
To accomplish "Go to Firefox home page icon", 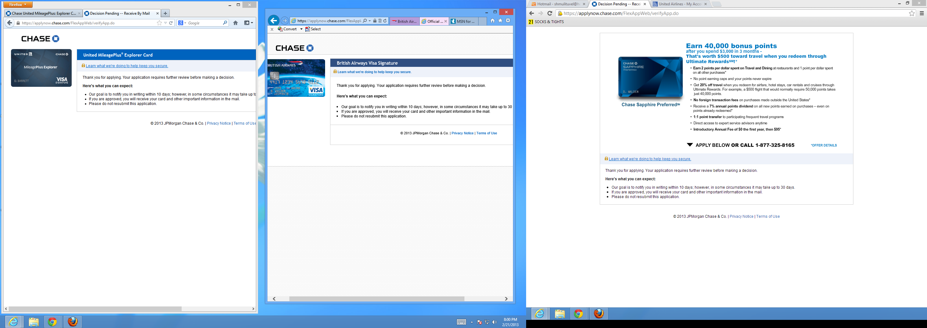I will [x=235, y=23].
